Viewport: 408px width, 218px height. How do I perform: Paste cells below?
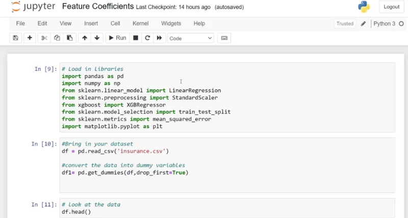click(69, 38)
